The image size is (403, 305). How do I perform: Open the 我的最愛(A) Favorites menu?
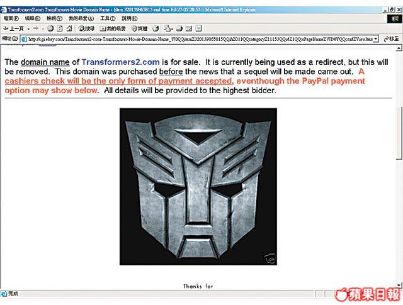(81, 18)
